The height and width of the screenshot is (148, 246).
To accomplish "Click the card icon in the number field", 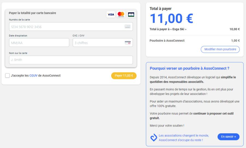I will pyautogui.click(x=128, y=27).
